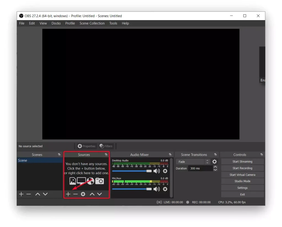Image resolution: width=282 pixels, height=227 pixels.
Task: Click the Audio Mixer vertical scrollbar
Action: pyautogui.click(x=171, y=178)
